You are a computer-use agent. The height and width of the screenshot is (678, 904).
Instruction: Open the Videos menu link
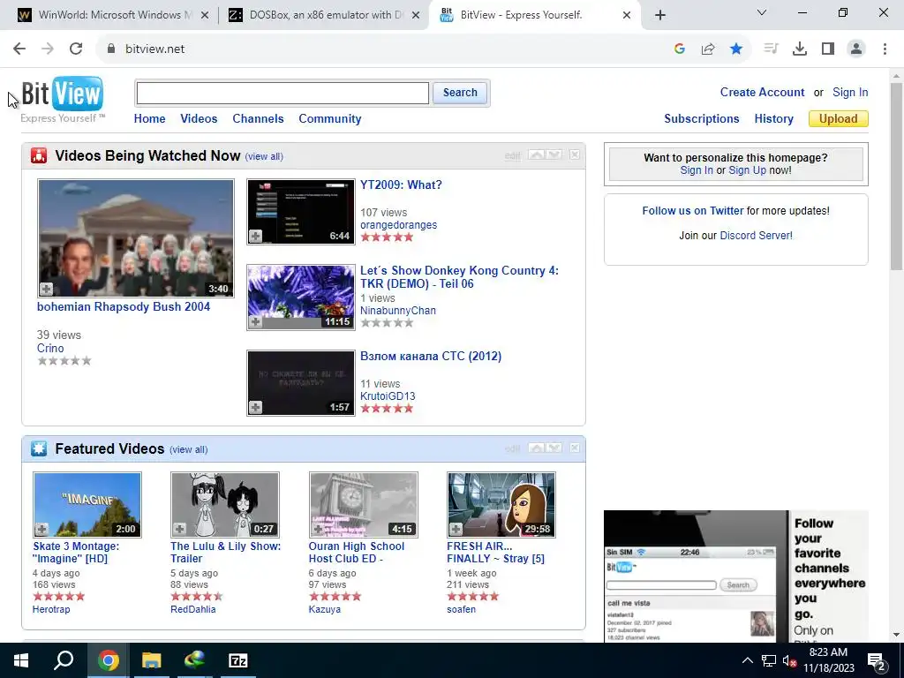(199, 119)
